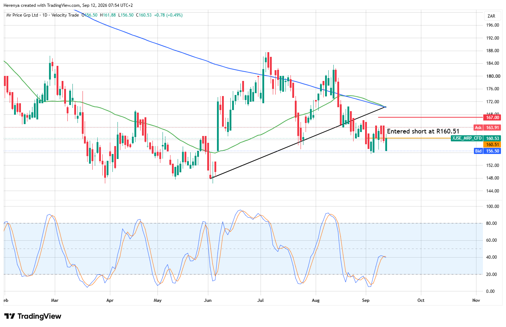Click the TradingView logo icon
506x327 pixels.
[10, 316]
